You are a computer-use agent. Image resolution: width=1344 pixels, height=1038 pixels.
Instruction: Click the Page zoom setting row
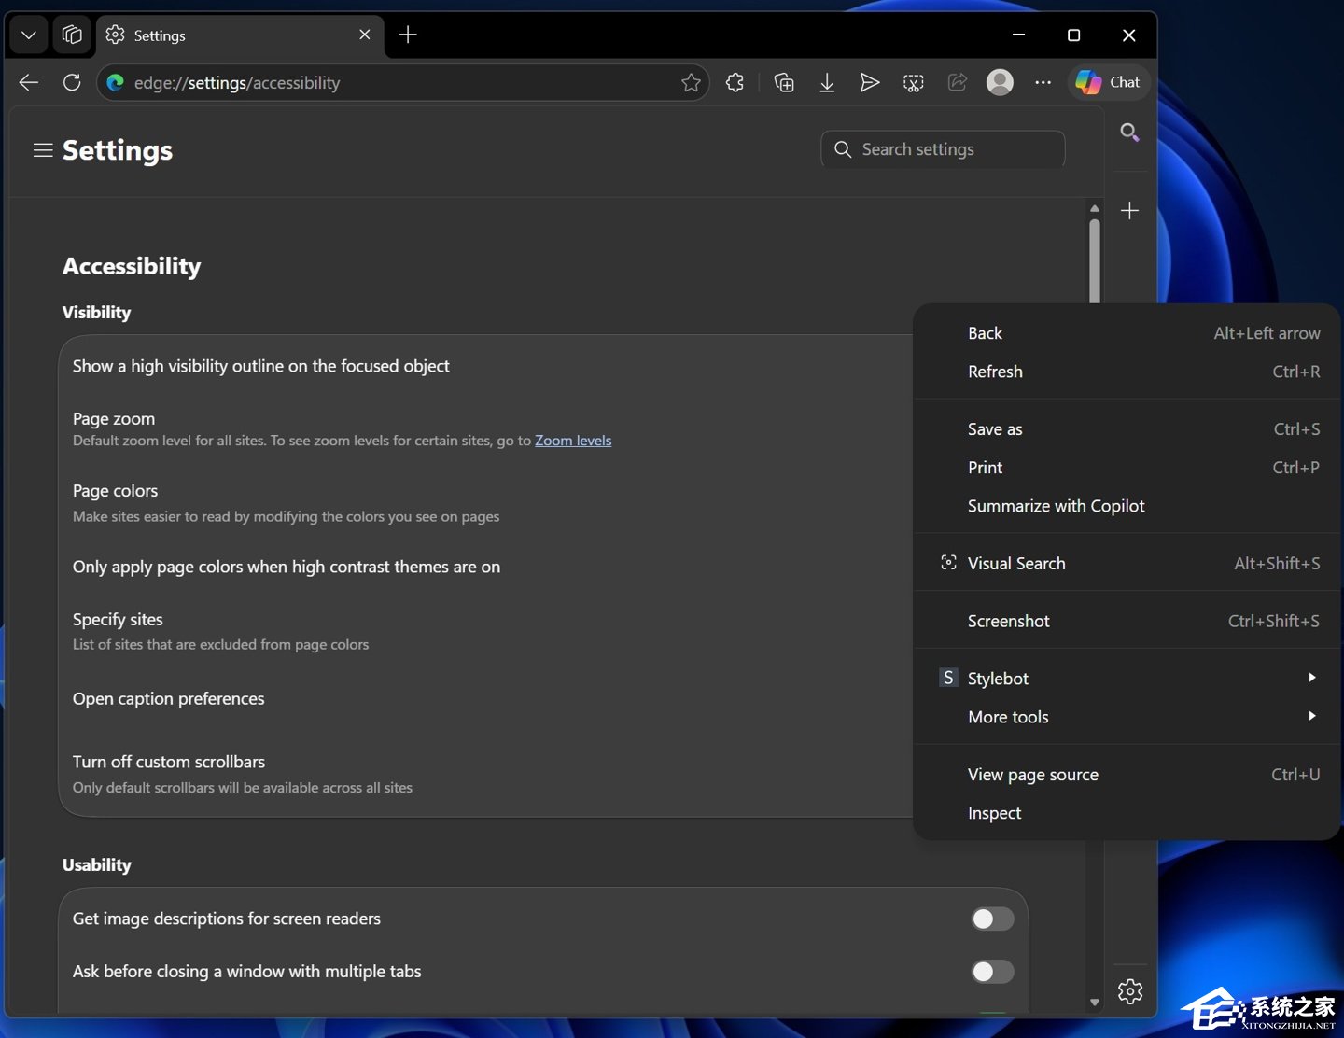[x=485, y=428]
